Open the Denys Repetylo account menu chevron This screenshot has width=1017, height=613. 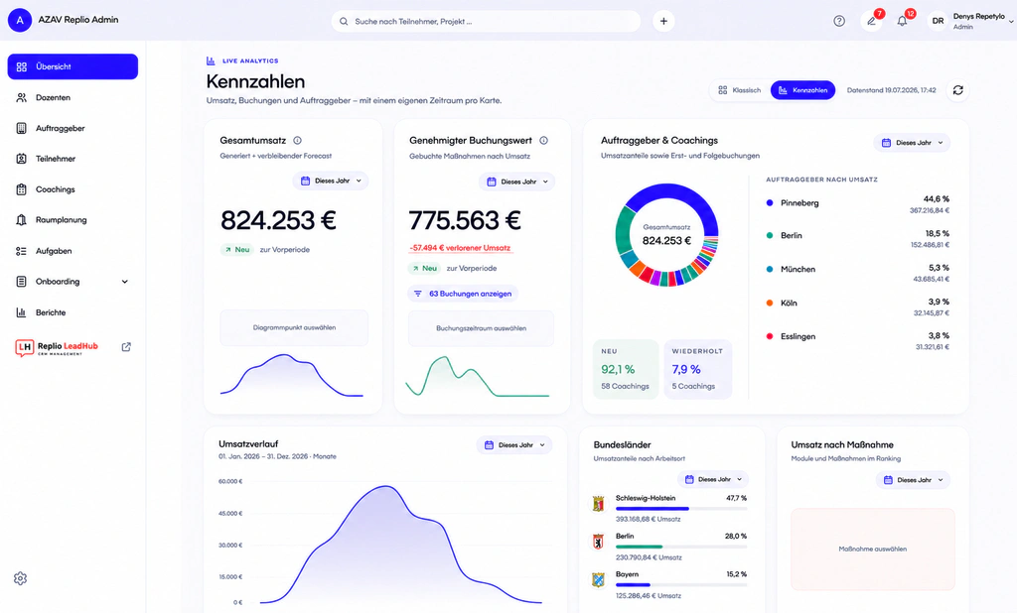tap(1010, 22)
